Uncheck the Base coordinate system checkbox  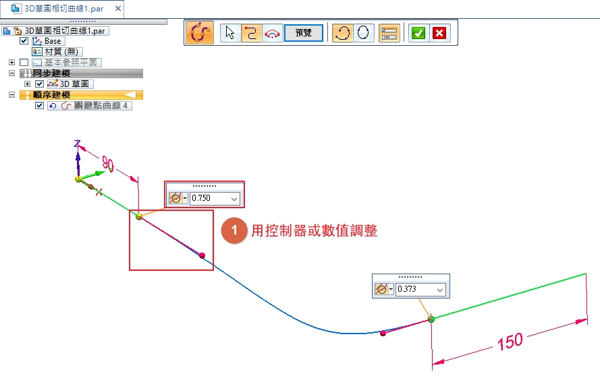tap(24, 41)
